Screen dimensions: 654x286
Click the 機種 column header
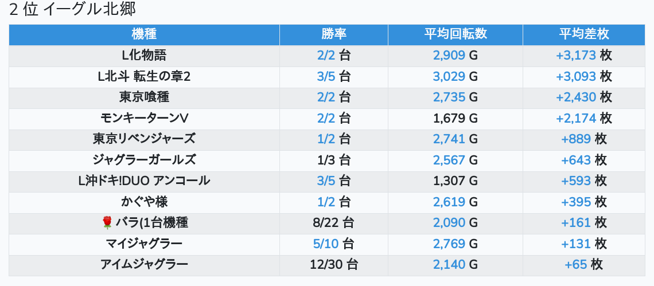click(x=144, y=34)
